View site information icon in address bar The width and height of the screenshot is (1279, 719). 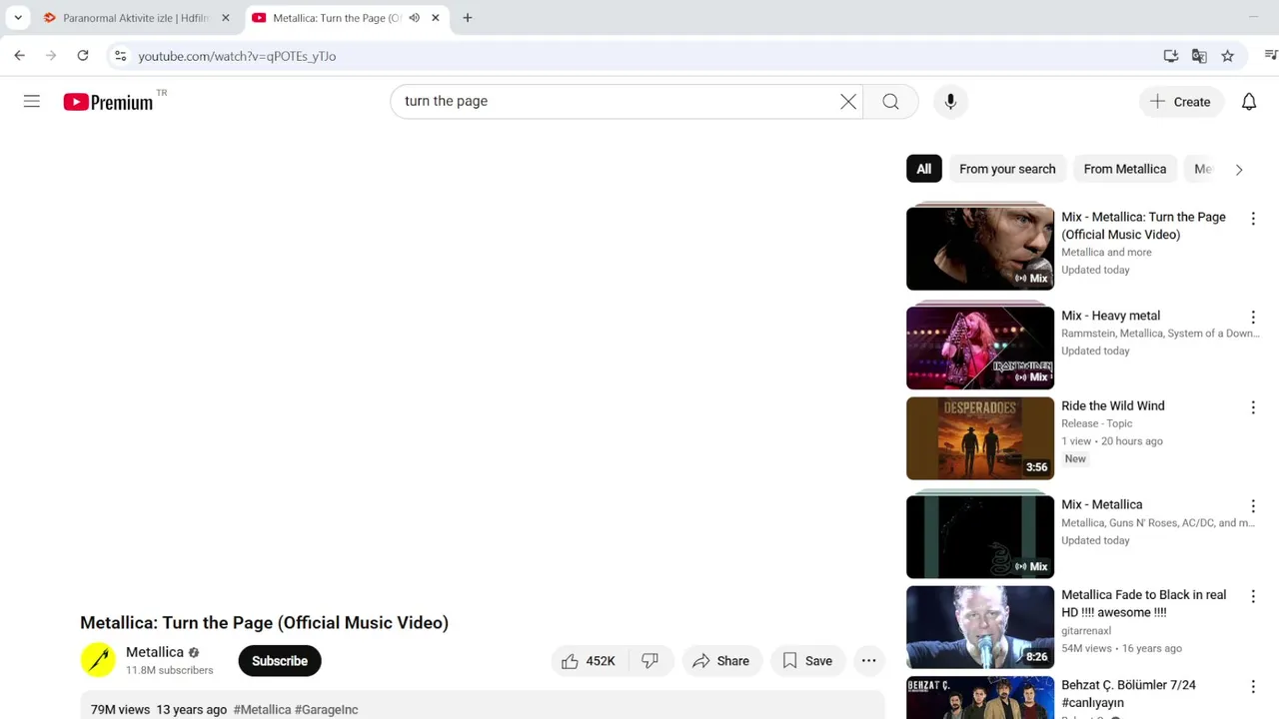(121, 56)
